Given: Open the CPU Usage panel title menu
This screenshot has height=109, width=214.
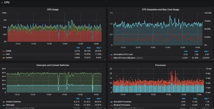Looking at the screenshot, I should click(53, 10).
